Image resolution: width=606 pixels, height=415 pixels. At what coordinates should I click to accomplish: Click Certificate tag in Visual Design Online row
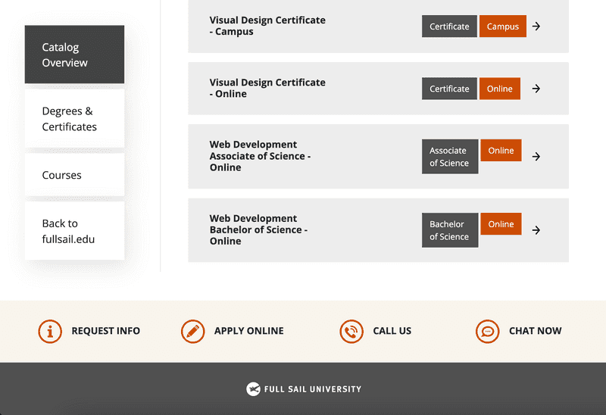[x=449, y=89]
